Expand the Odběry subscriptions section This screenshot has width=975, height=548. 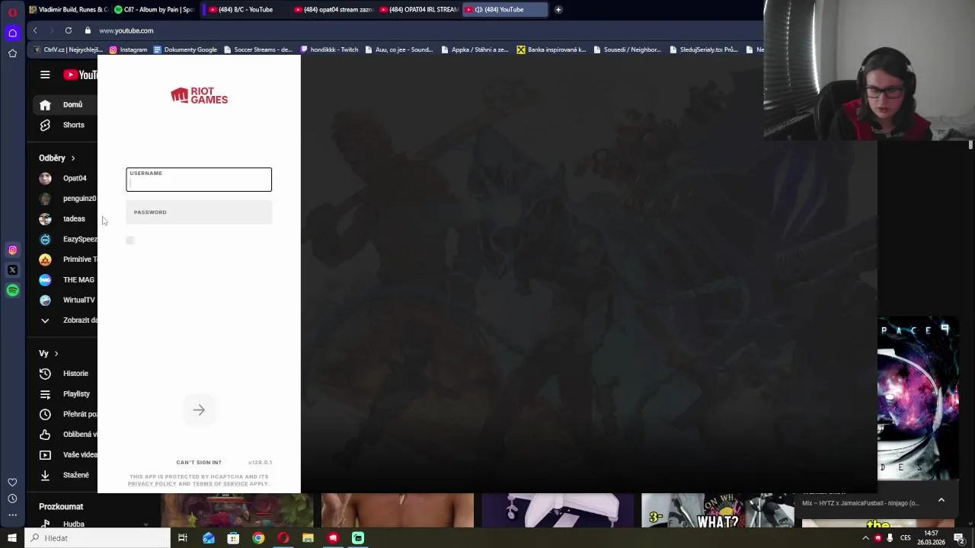point(57,158)
